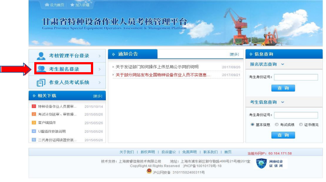Click the 设为首页 home icon

pos(47,5)
